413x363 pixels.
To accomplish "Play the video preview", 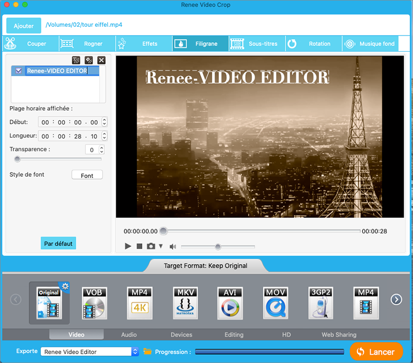I will click(128, 246).
